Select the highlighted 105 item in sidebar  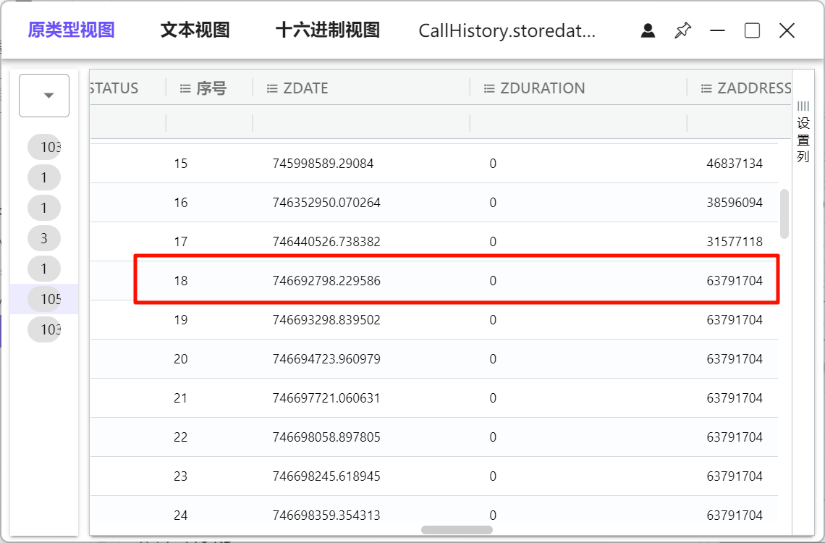tap(44, 299)
